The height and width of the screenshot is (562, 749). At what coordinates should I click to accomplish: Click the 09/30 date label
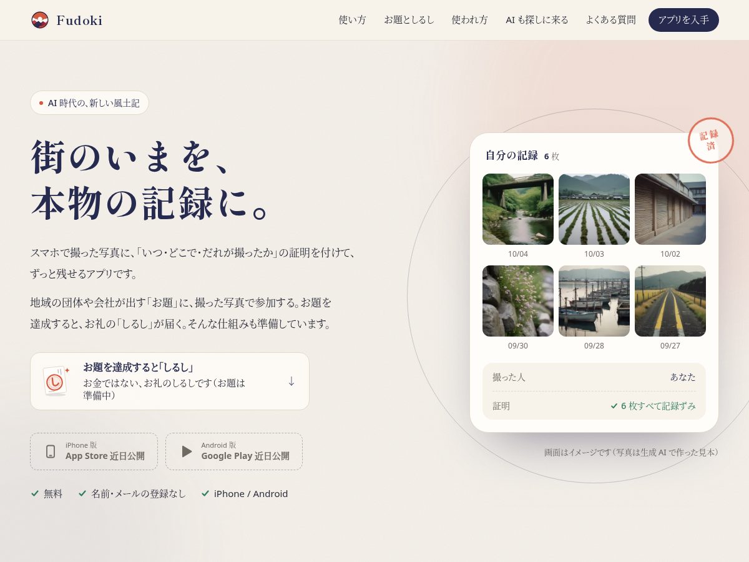tap(518, 346)
